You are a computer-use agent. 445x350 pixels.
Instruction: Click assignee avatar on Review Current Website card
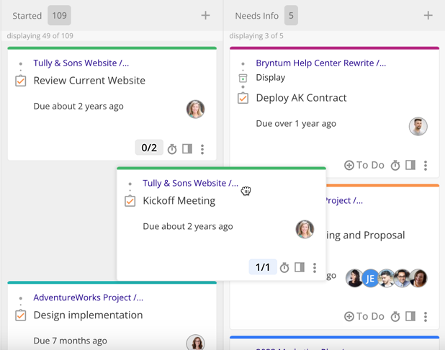pos(196,109)
